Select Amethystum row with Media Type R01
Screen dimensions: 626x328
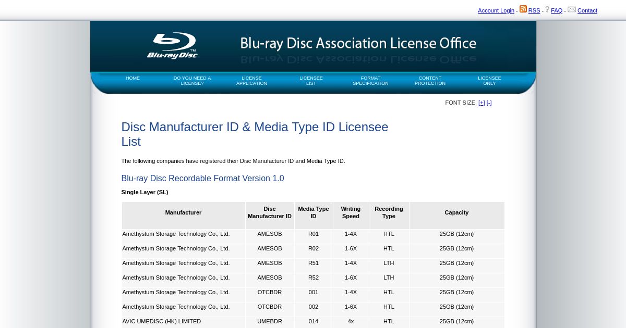(313, 236)
